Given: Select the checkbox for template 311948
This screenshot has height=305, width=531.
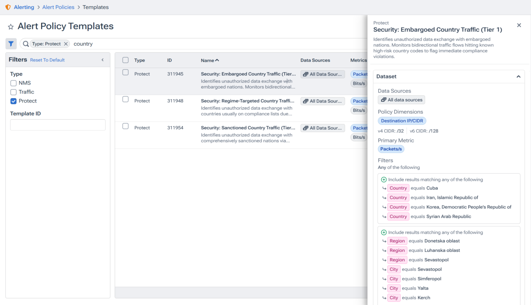Looking at the screenshot, I should point(125,99).
